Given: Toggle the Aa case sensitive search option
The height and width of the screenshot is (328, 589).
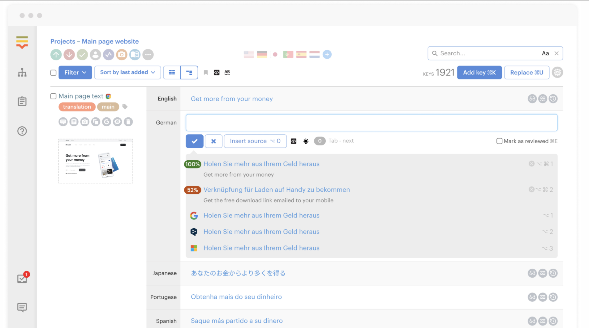Looking at the screenshot, I should pyautogui.click(x=545, y=53).
